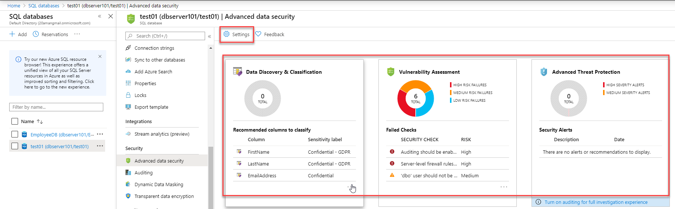Focus the Search (Ctrl+/) menu box

pyautogui.click(x=165, y=36)
